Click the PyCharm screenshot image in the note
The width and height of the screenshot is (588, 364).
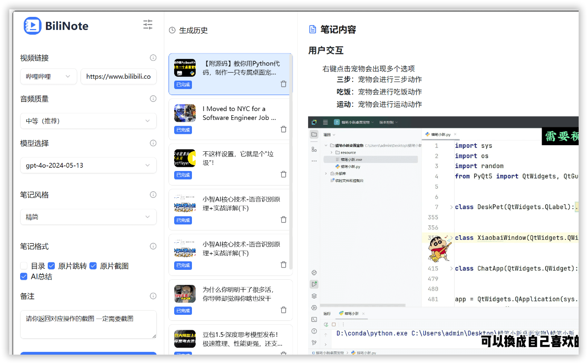click(x=443, y=235)
